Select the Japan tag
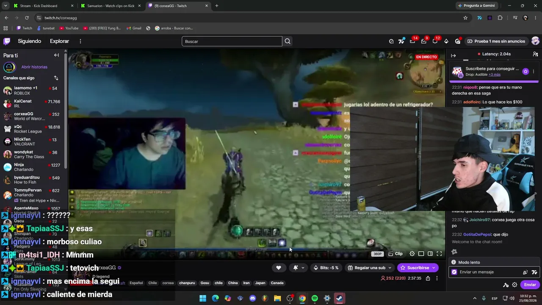 click(x=260, y=283)
